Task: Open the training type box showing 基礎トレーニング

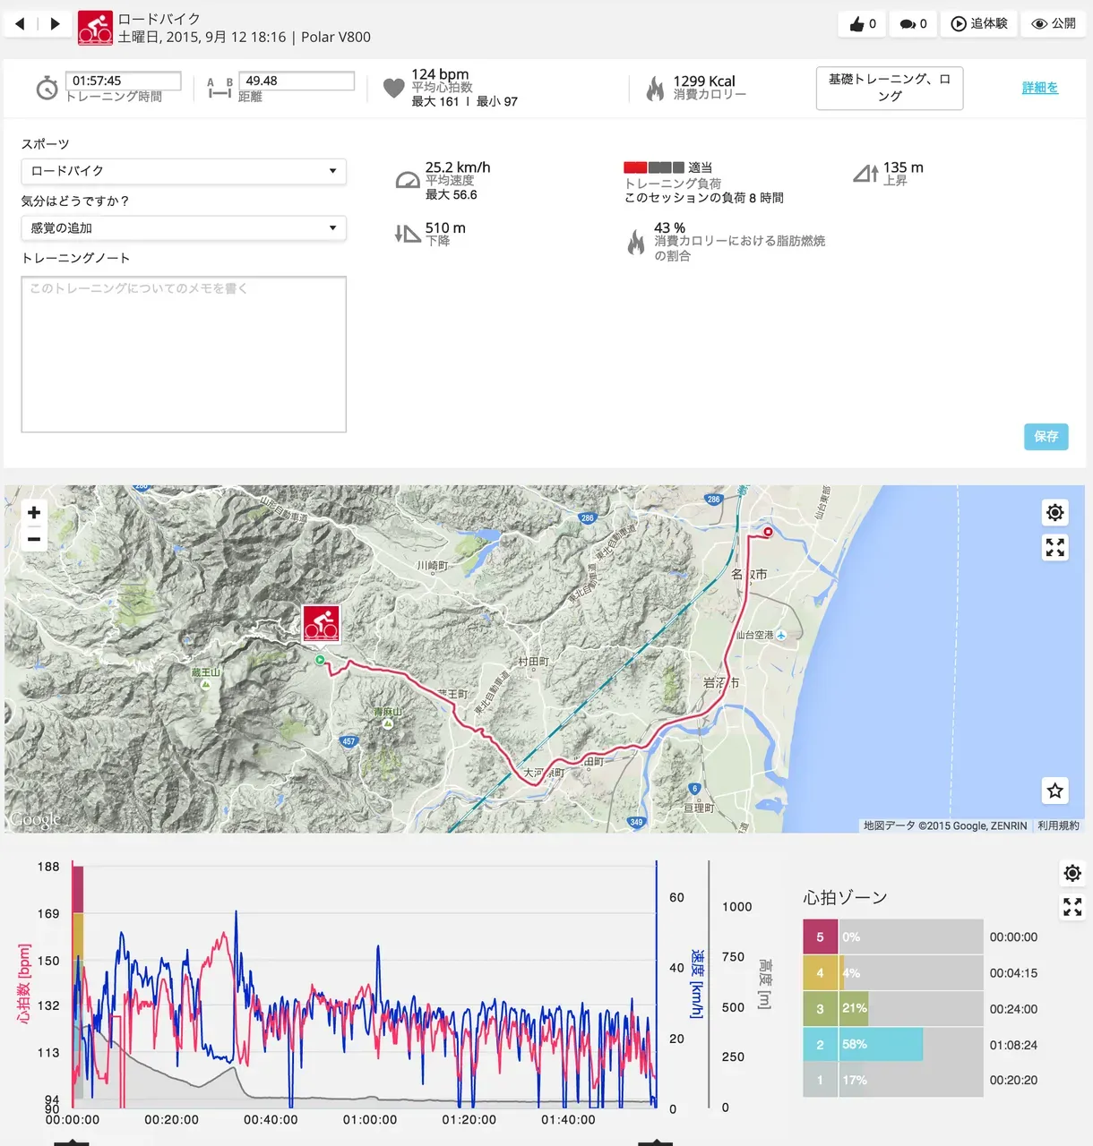Action: (889, 88)
